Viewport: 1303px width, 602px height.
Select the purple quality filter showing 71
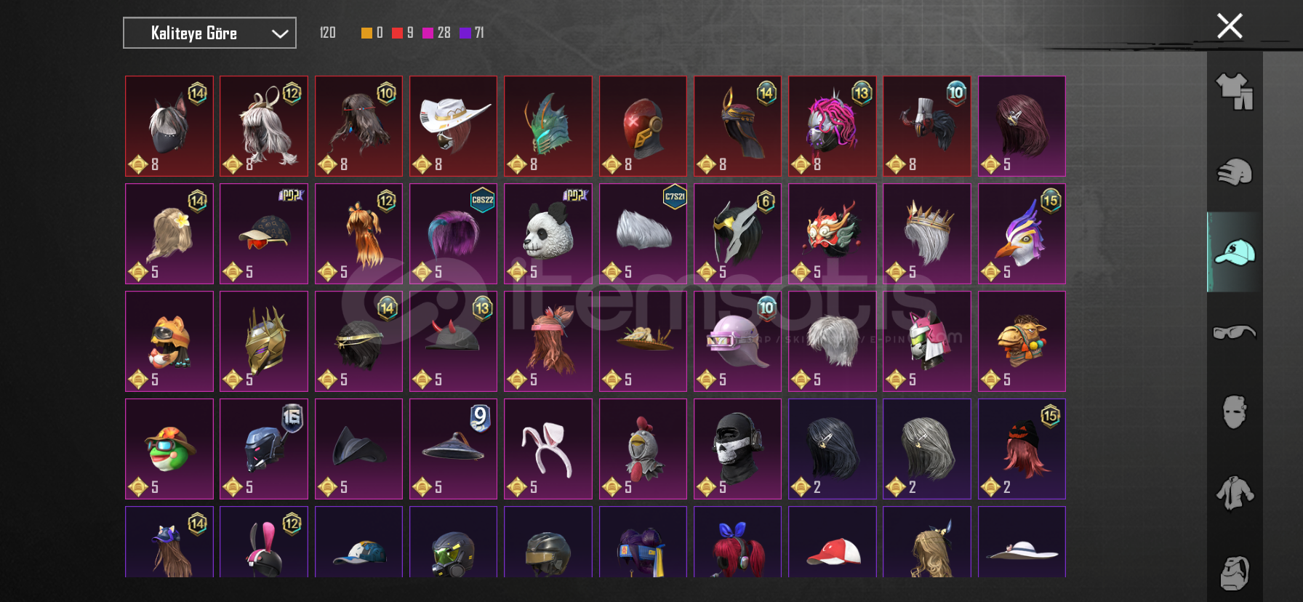tap(472, 33)
